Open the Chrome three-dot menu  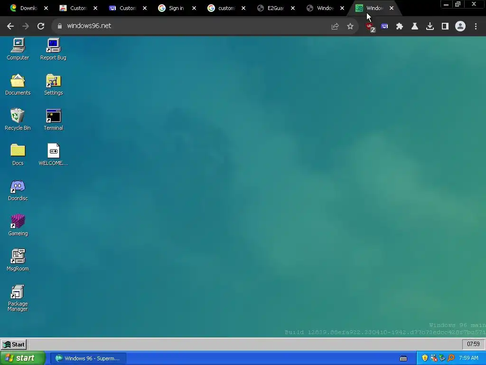[476, 27]
